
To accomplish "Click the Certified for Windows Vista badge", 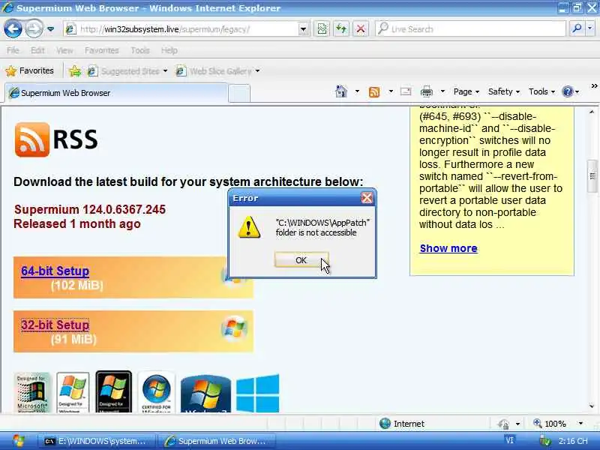I will tap(156, 392).
